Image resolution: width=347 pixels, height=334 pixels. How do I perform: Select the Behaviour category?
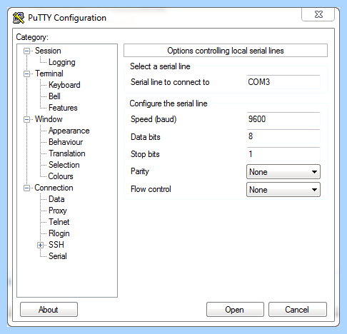pyautogui.click(x=66, y=142)
